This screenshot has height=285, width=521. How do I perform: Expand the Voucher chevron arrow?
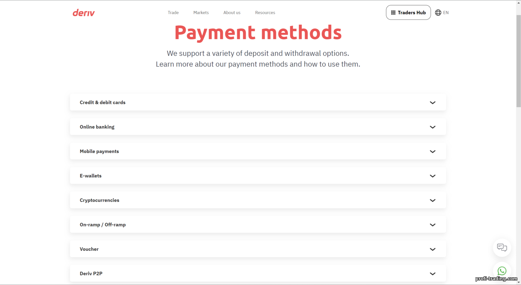432,249
